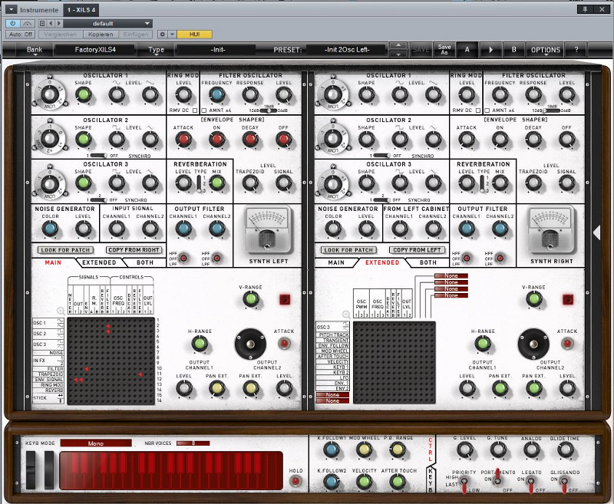Click the COPY FROM RIGHT button
Viewport: 614px width, 504px height.
point(134,250)
